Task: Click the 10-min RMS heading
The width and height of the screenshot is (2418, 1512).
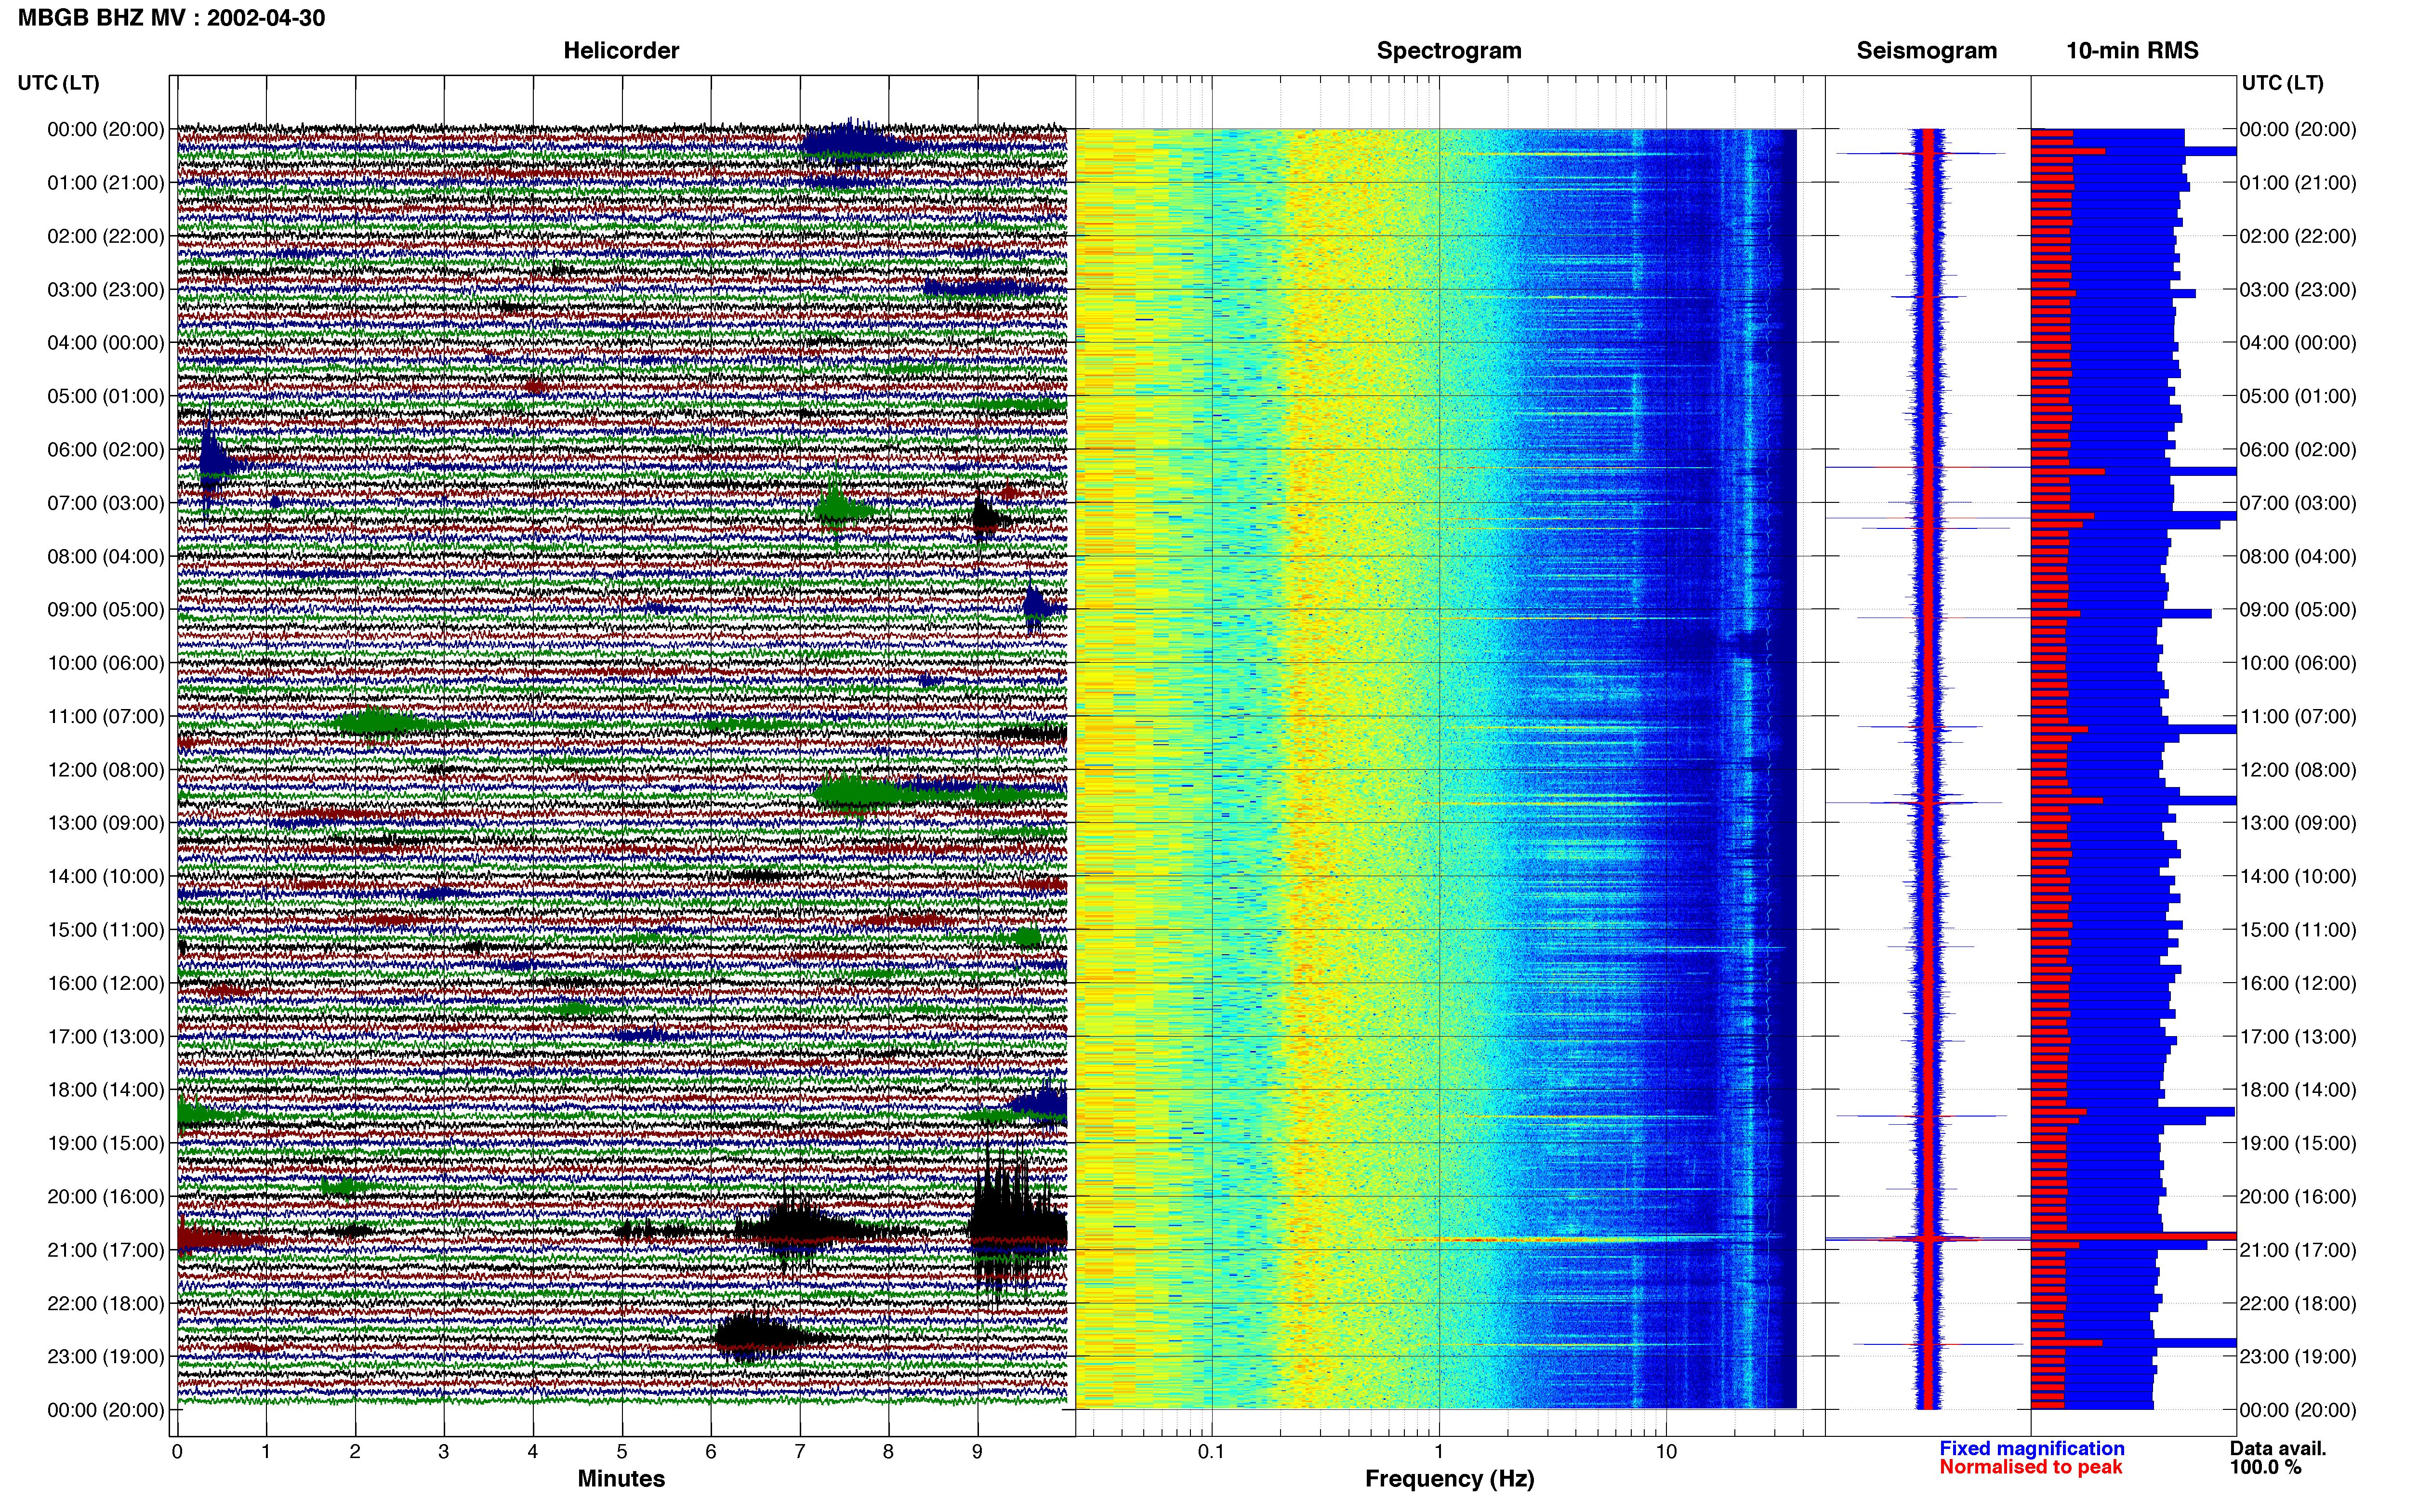Action: [x=2132, y=50]
